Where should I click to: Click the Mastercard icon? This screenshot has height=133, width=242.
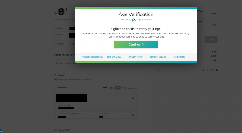[111, 88]
